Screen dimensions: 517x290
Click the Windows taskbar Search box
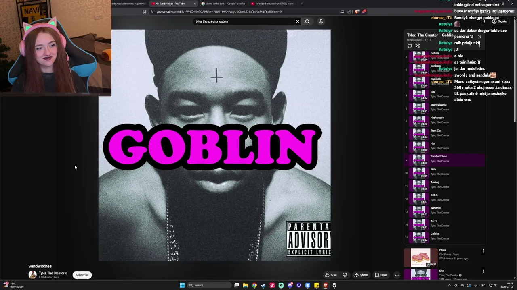(210, 285)
